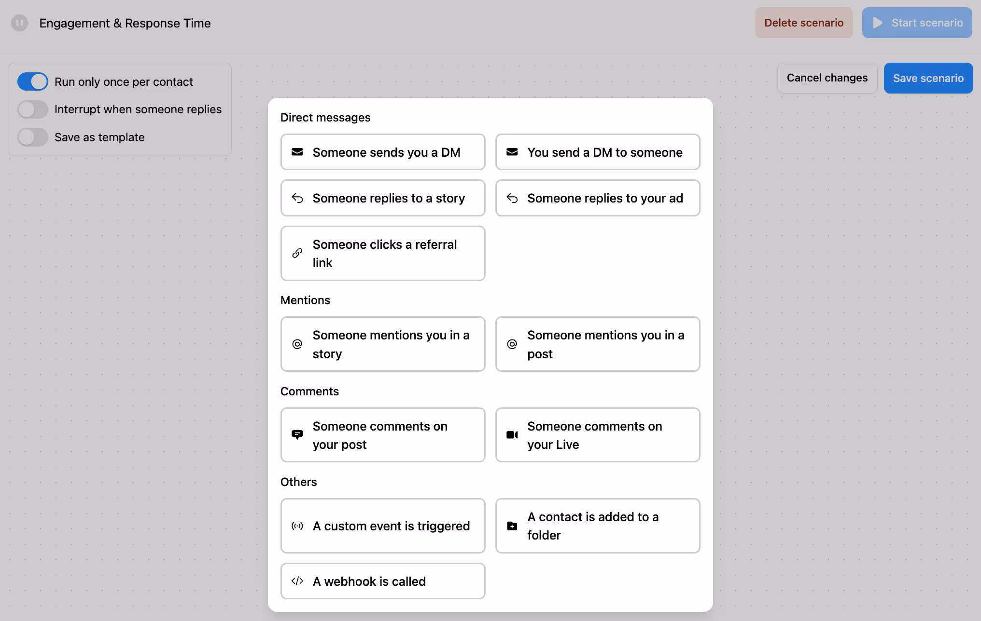Click the folder-add icon on A contact is added to a folder
Screen dimensions: 981x621
click(x=512, y=526)
